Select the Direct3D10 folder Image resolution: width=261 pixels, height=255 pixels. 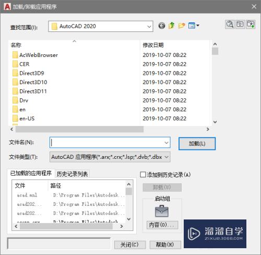tap(30, 82)
